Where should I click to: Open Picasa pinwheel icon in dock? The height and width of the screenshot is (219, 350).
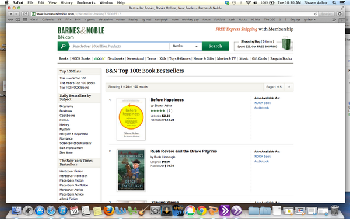[x=190, y=210]
